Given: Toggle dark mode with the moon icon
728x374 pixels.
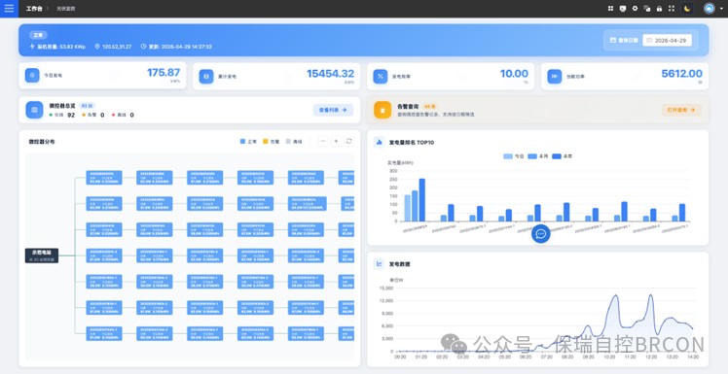Looking at the screenshot, I should 687,9.
